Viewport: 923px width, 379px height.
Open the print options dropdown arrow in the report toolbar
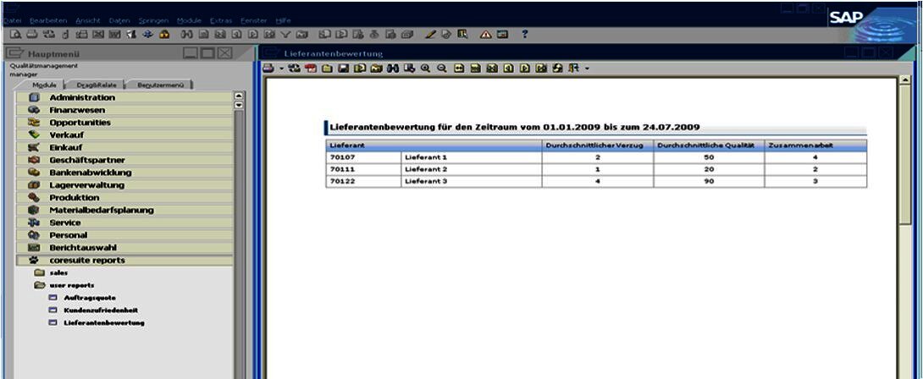pyautogui.click(x=281, y=69)
